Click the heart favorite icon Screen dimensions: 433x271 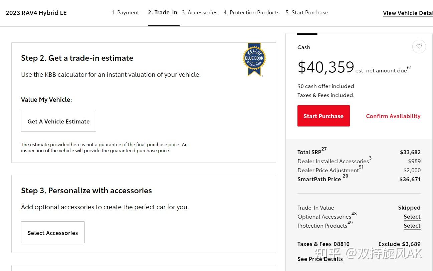[419, 46]
